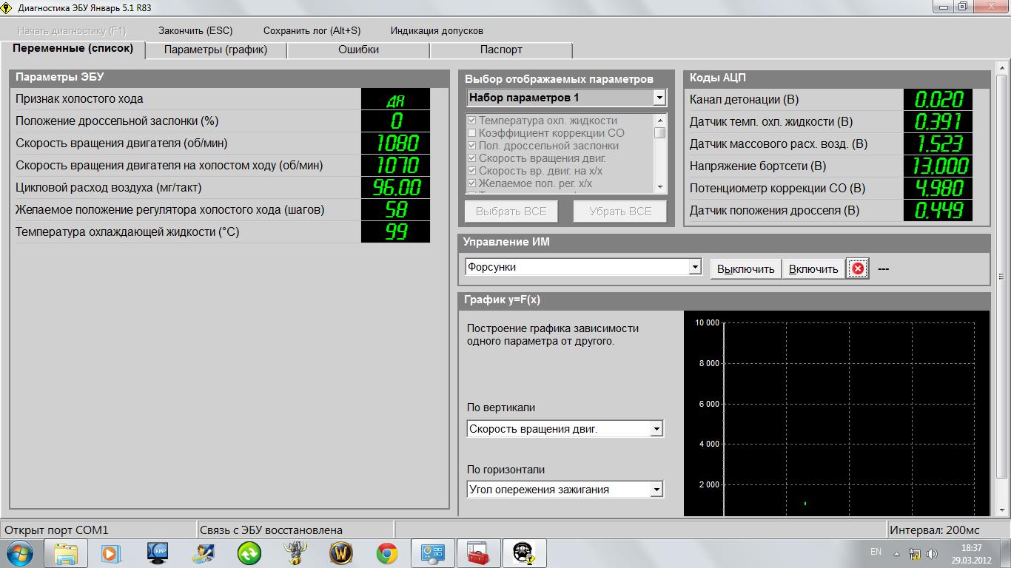Open the green sync arrows taskbar icon
The height and width of the screenshot is (568, 1011).
249,553
